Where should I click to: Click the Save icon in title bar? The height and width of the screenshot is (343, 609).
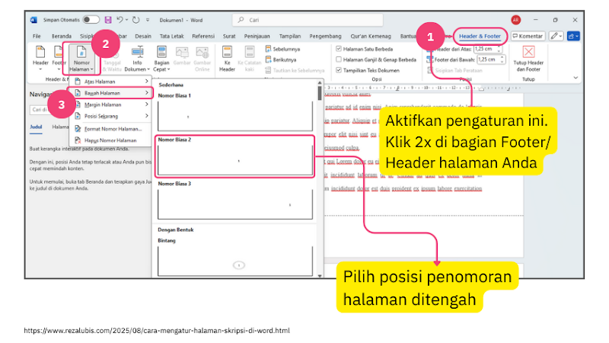click(108, 20)
